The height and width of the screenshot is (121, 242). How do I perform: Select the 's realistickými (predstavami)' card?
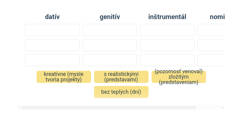pos(121,77)
